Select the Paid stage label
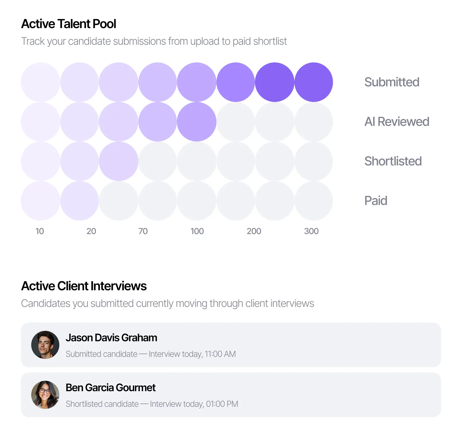The height and width of the screenshot is (438, 462). pyautogui.click(x=375, y=201)
